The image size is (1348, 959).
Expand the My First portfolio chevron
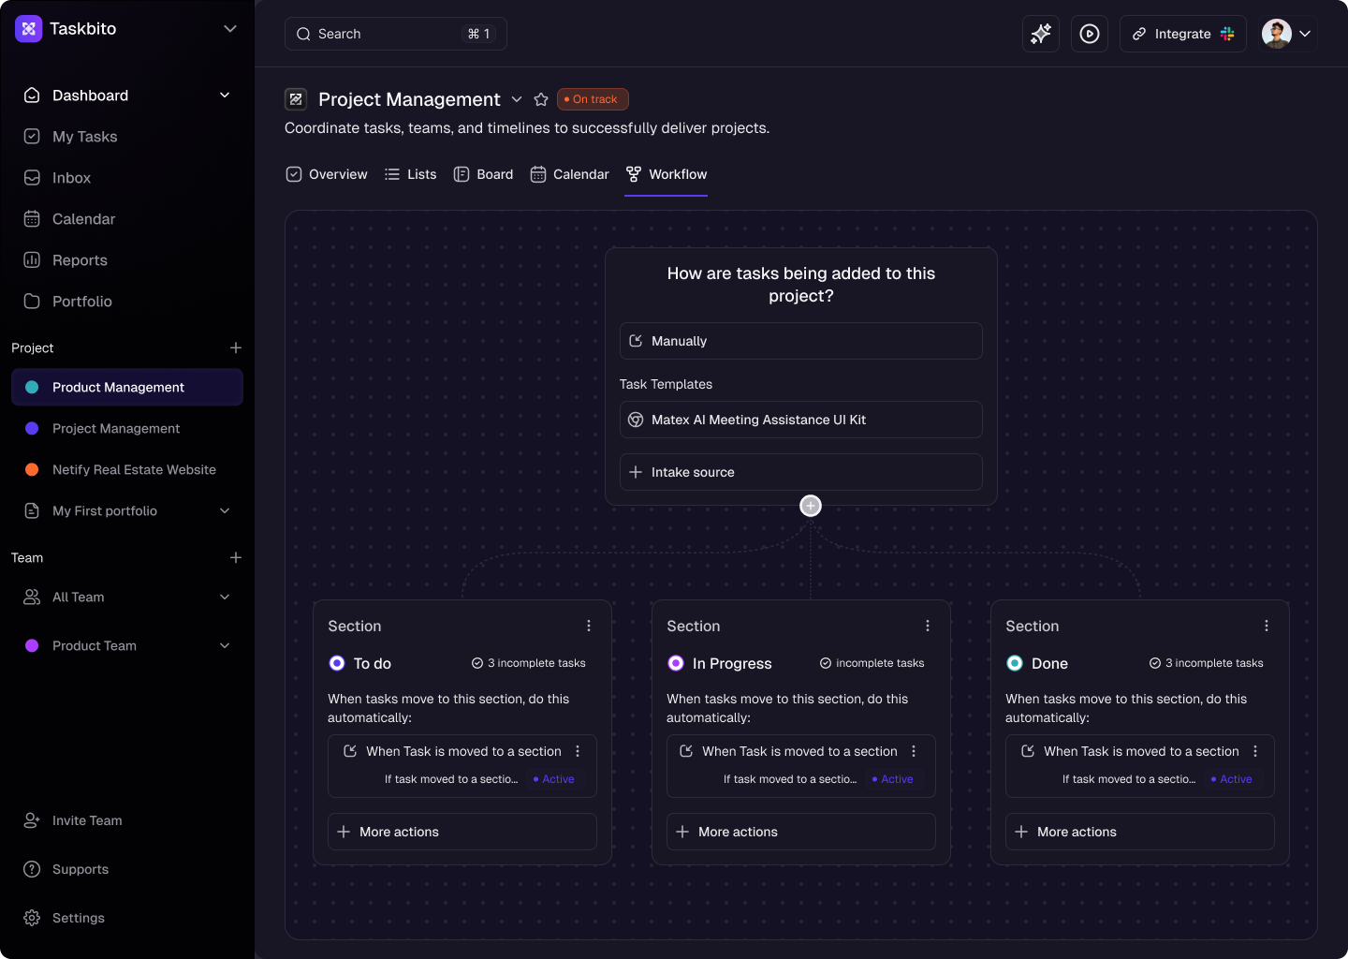pos(225,510)
